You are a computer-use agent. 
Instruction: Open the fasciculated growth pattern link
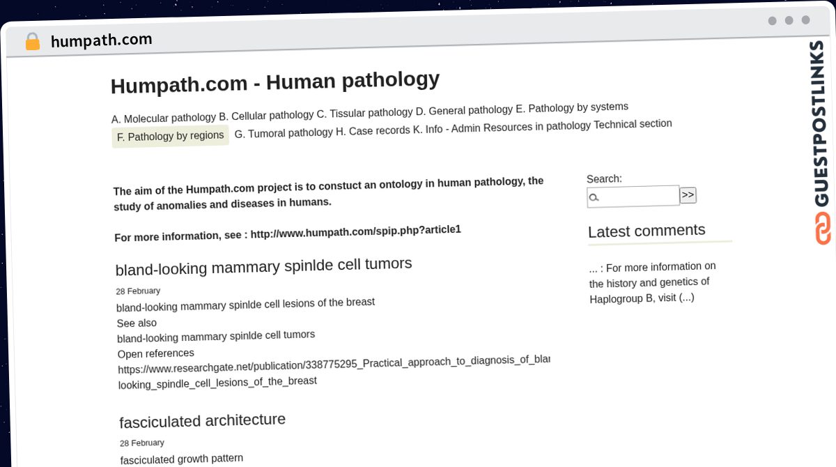click(x=182, y=459)
